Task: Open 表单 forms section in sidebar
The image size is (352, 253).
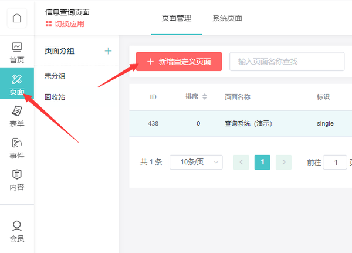Action: (17, 116)
